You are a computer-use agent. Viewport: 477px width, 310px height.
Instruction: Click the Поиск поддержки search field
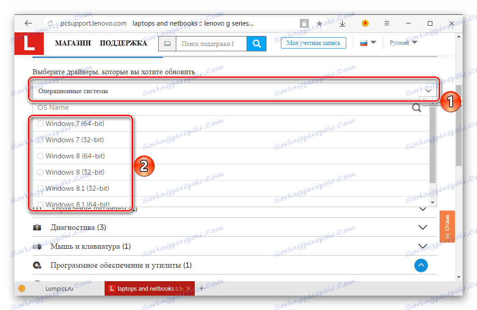point(211,44)
